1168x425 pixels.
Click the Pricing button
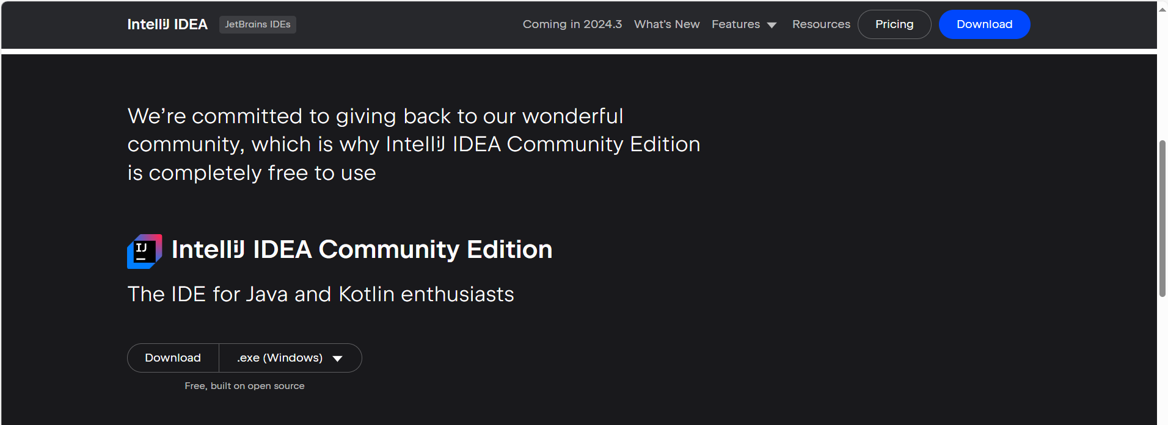pyautogui.click(x=894, y=24)
